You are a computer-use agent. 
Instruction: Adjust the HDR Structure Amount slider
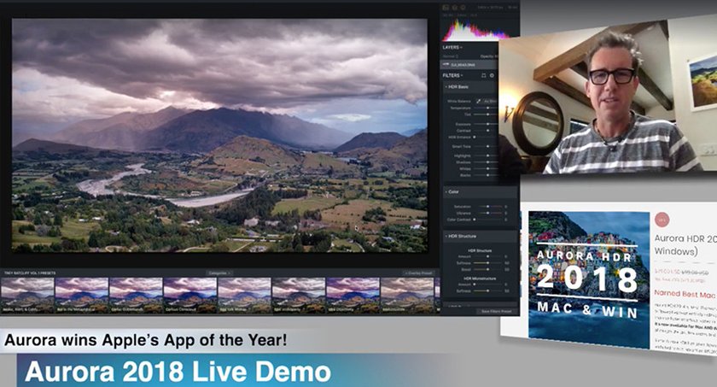[487, 256]
